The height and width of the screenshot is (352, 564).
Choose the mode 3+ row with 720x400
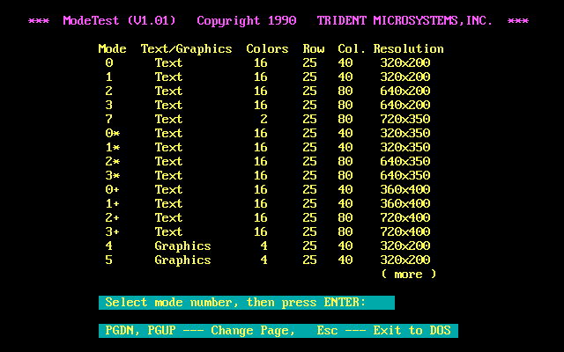264,232
